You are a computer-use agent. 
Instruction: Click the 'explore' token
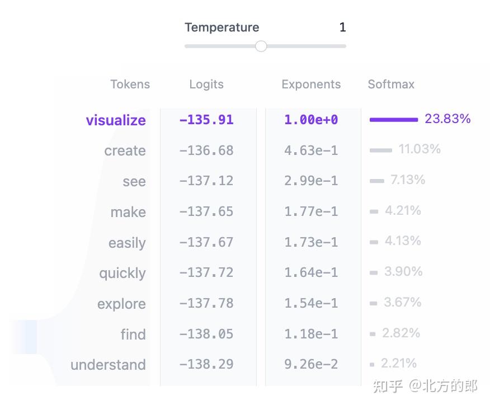(121, 304)
